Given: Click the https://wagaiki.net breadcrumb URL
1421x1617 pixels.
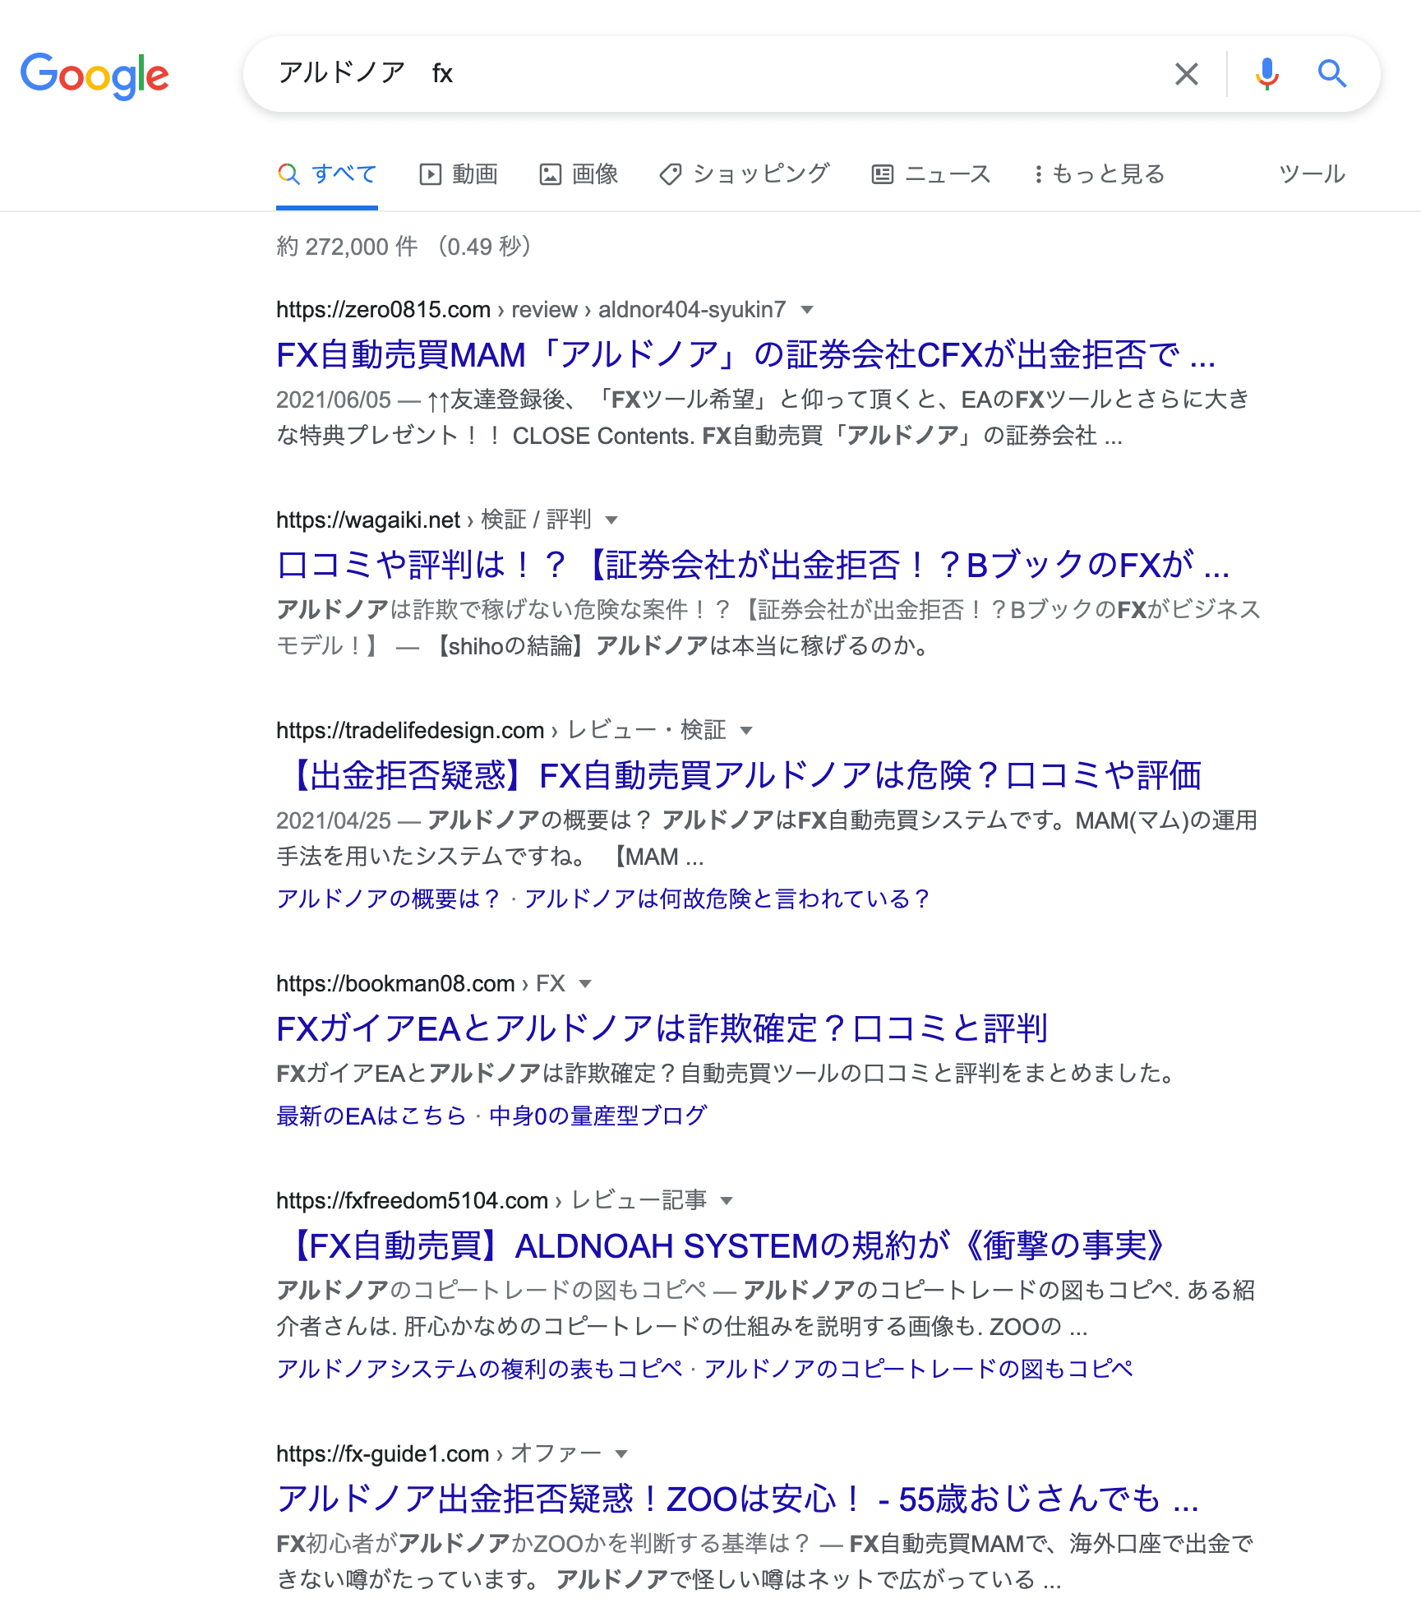Looking at the screenshot, I should pos(368,520).
